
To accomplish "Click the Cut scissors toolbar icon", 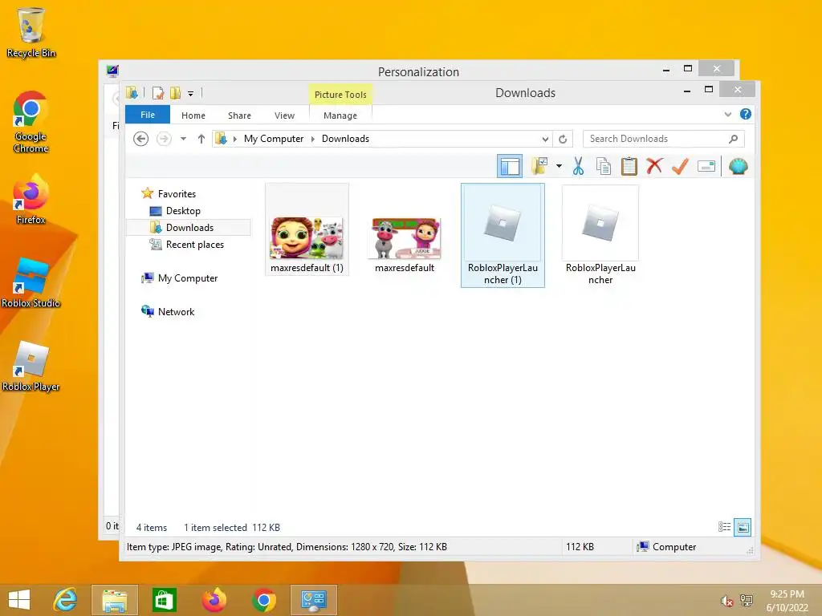I will pos(578,167).
